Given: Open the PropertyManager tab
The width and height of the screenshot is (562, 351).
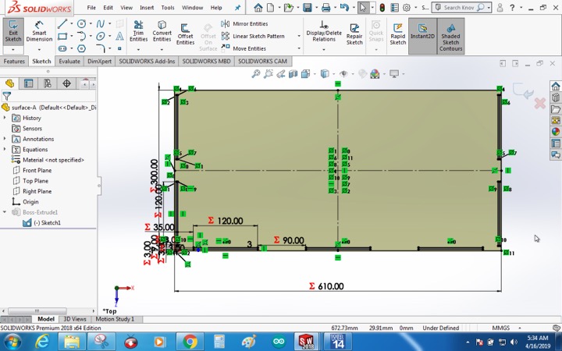Looking at the screenshot, I should 28,83.
